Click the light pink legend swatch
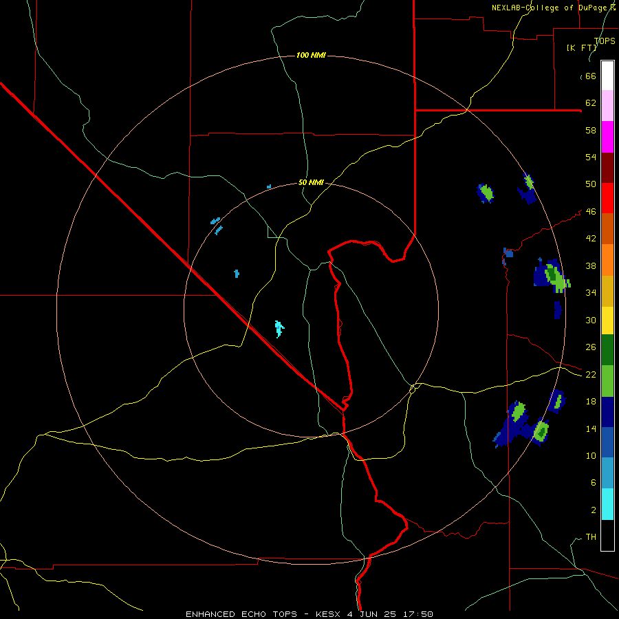Image resolution: width=619 pixels, height=619 pixels. point(607,106)
